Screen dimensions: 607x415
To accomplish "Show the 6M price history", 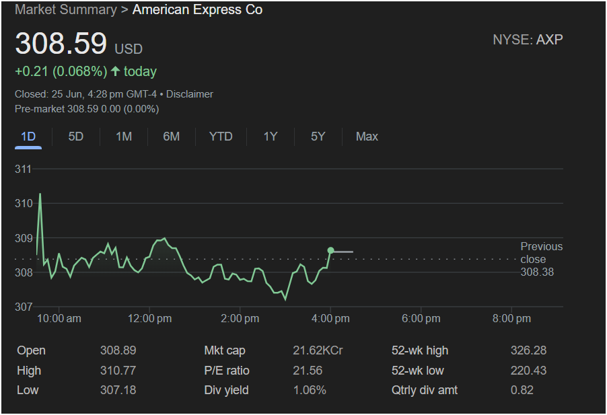I will (172, 137).
